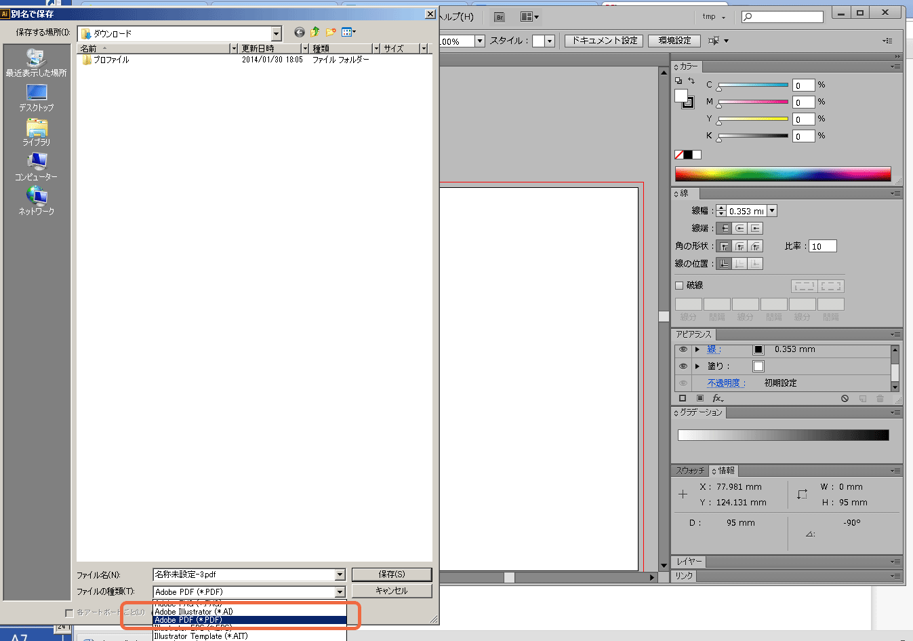Pick a color from the spectrum bar
913x641 pixels.
pos(783,174)
